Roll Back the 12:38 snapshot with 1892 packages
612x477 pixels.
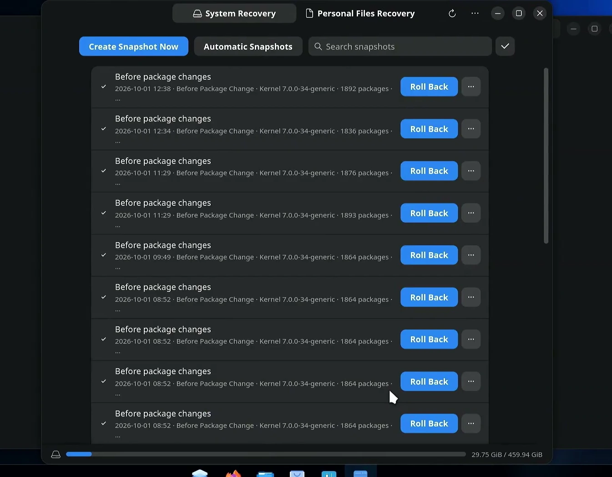(x=429, y=86)
